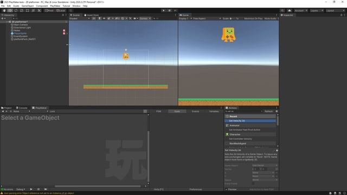347x195 pixels.
Task: Open Cloud services (cloud icon)
Action: click(290, 10)
